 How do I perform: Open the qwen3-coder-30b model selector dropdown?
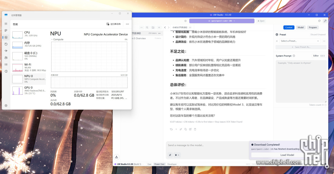tap(222, 21)
